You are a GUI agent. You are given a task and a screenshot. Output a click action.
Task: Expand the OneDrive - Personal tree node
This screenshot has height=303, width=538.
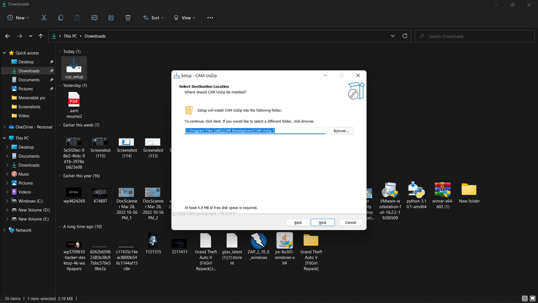click(x=5, y=127)
